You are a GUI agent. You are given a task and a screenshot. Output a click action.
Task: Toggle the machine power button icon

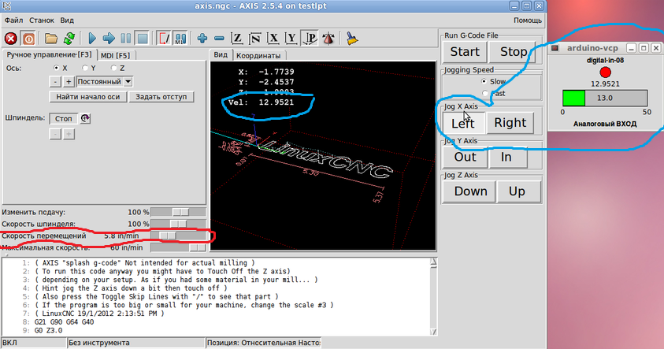tap(28, 39)
